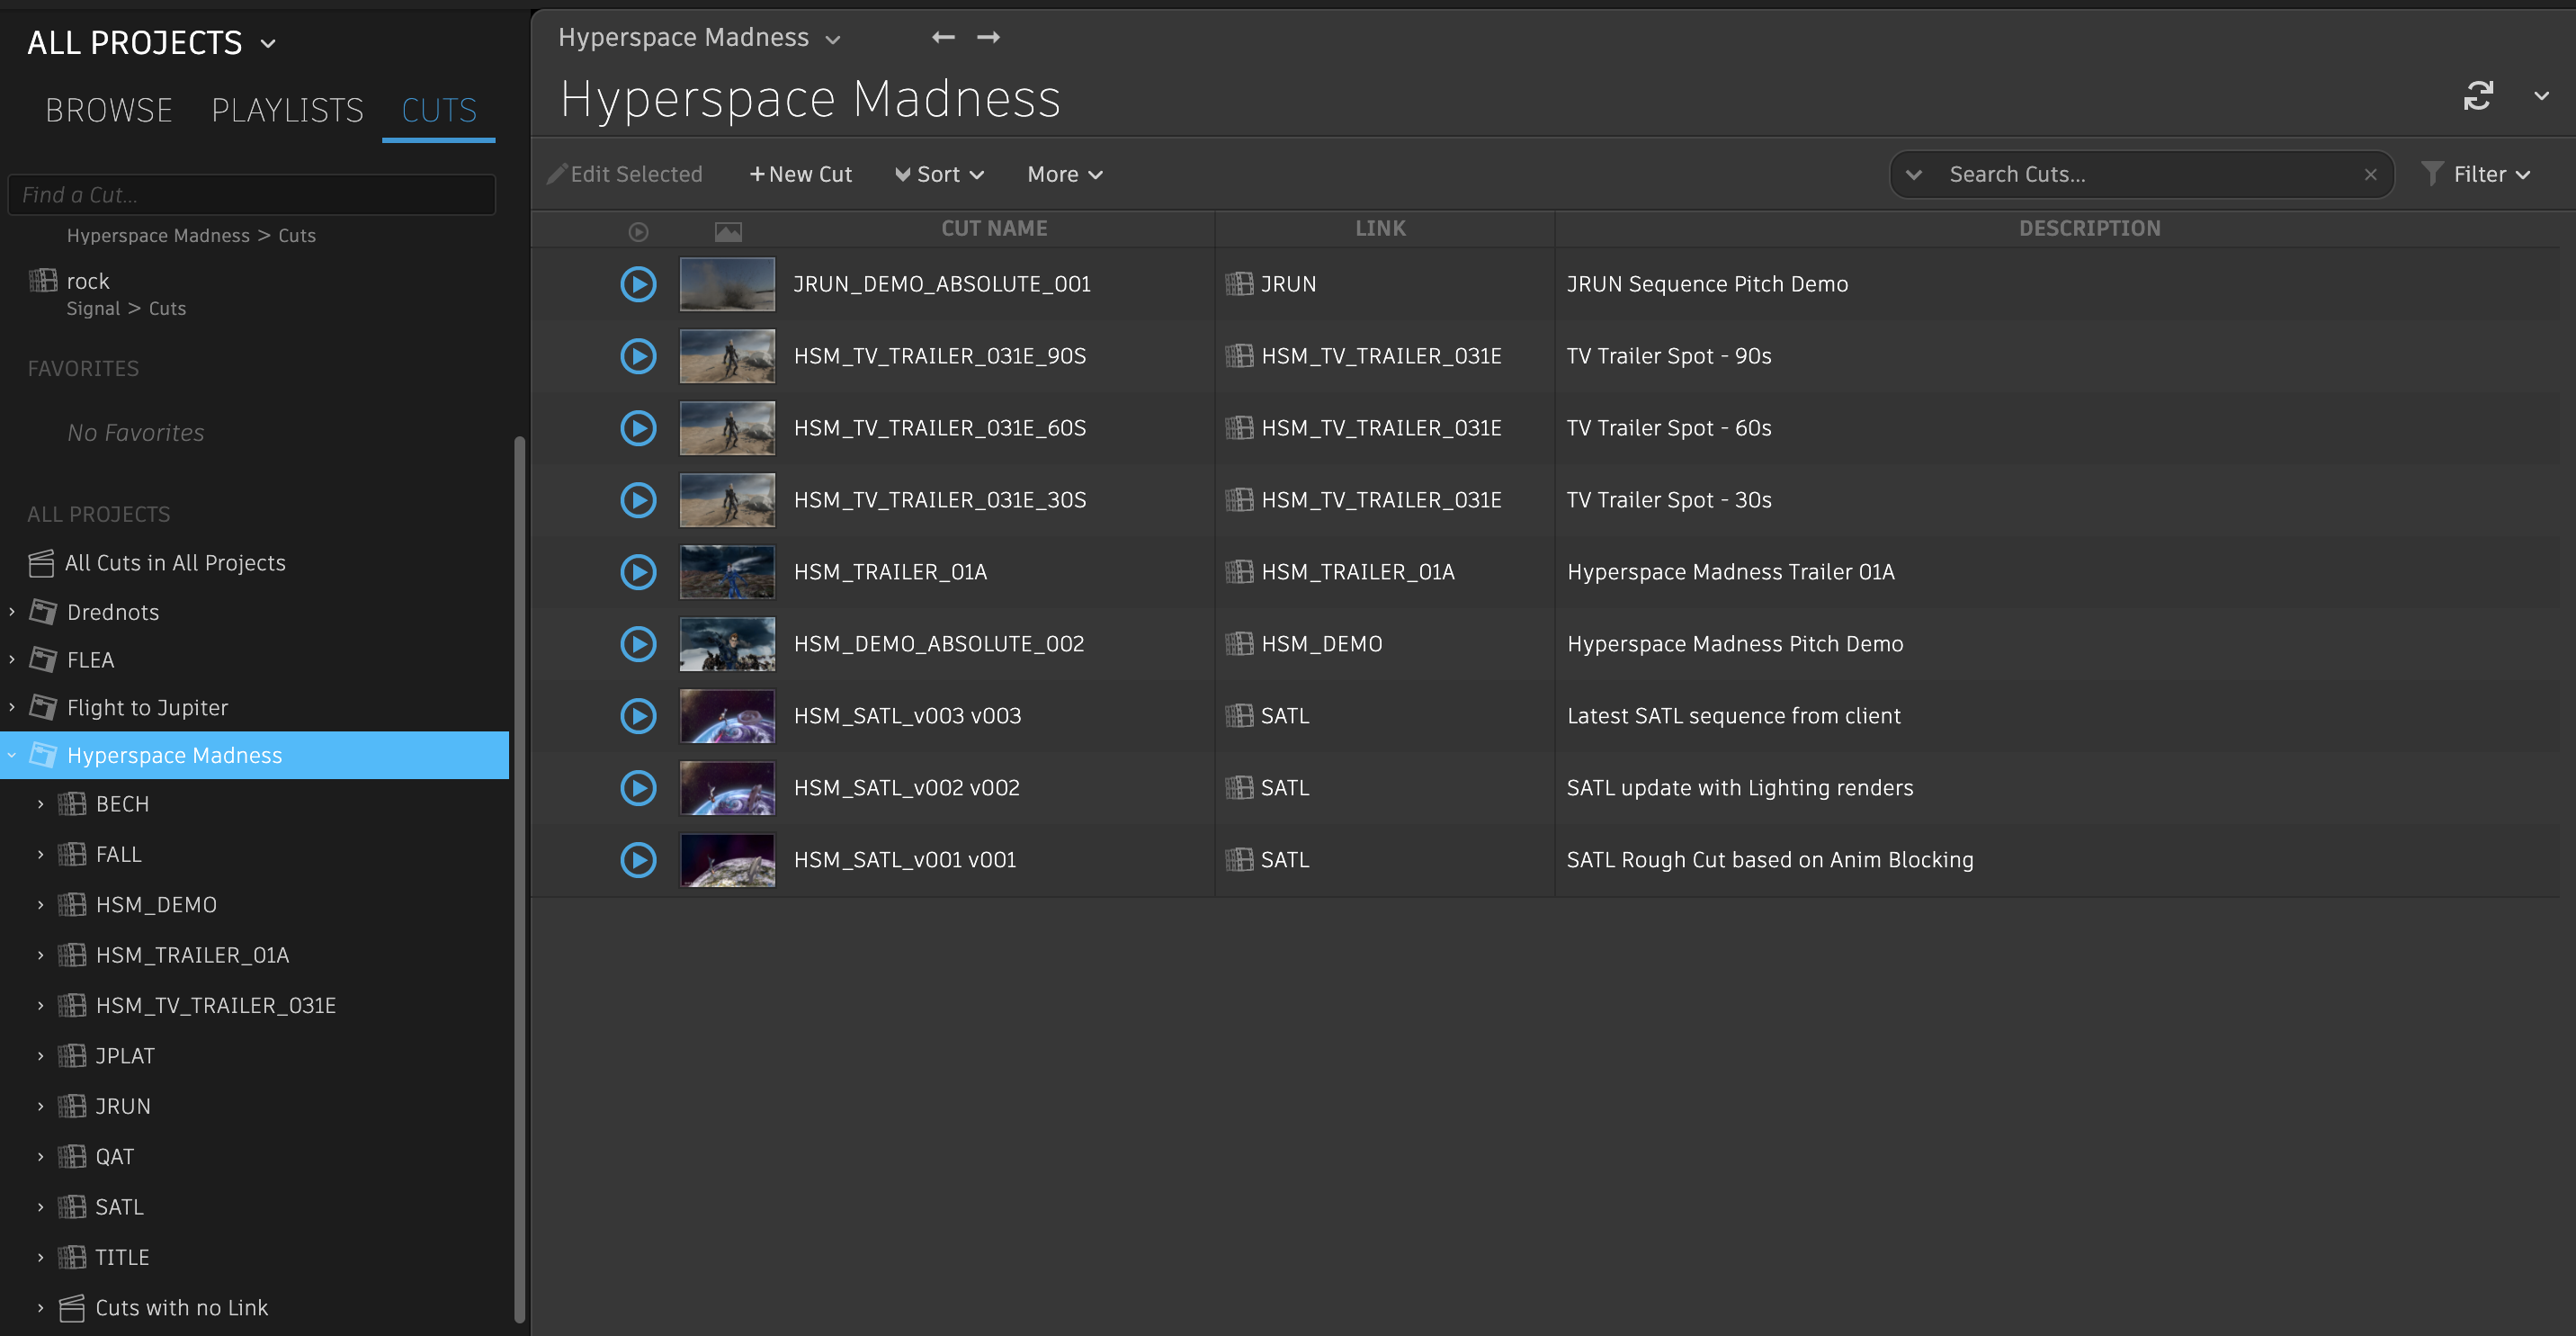This screenshot has height=1336, width=2576.
Task: Clear search using the X icon
Action: [2371, 174]
